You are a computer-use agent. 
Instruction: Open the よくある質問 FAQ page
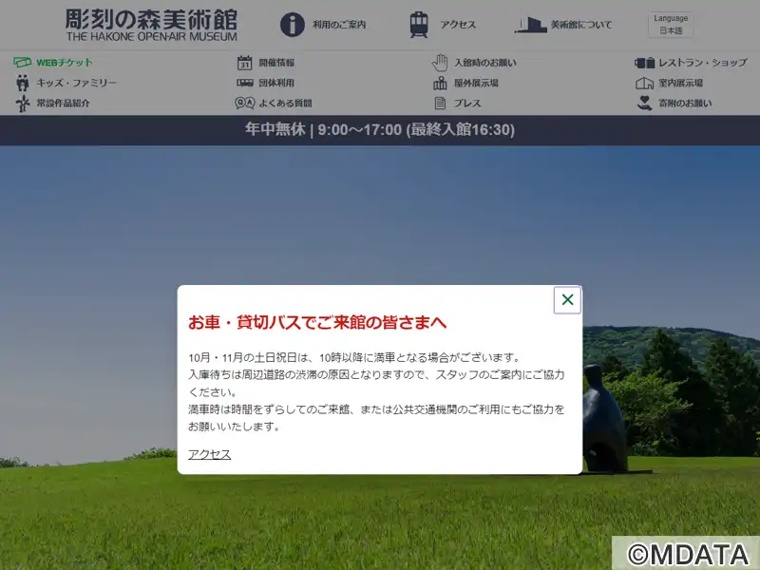[285, 103]
